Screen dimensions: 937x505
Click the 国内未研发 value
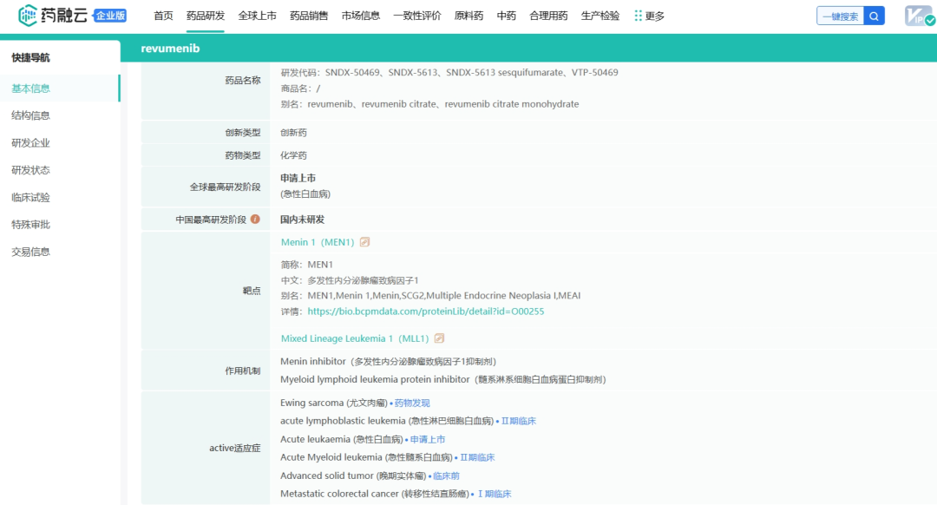(303, 220)
